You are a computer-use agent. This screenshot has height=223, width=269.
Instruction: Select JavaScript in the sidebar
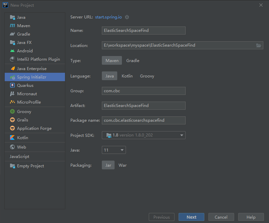tap(35, 156)
